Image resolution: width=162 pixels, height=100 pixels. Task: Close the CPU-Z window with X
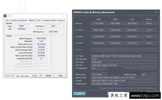tap(63, 16)
